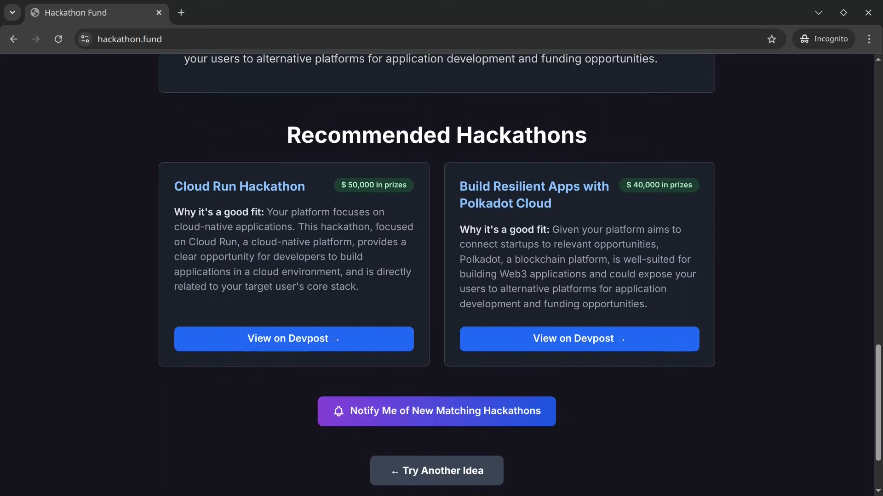Reload the page with refresh icon
The width and height of the screenshot is (883, 496).
pyautogui.click(x=58, y=39)
